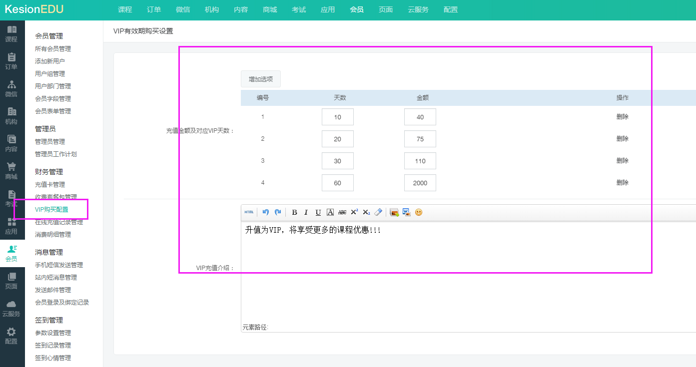The image size is (696, 367).
Task: Toggle italic formatting in editor
Action: (306, 212)
